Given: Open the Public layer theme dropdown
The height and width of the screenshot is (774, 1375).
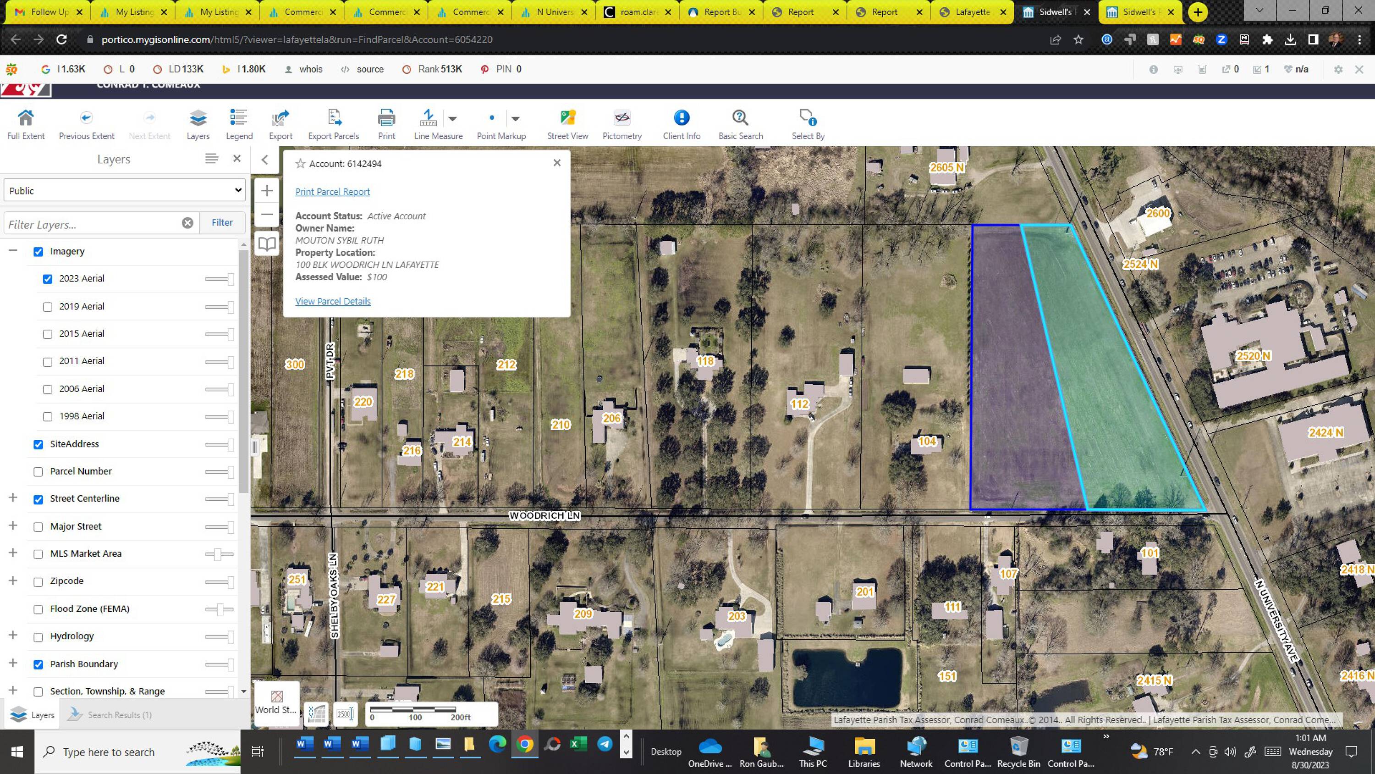Looking at the screenshot, I should (x=124, y=191).
